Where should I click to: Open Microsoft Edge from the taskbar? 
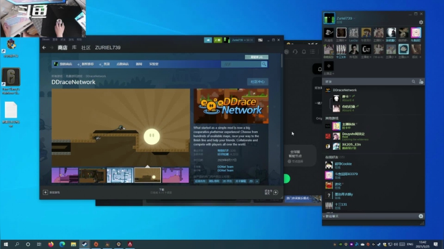[62, 244]
